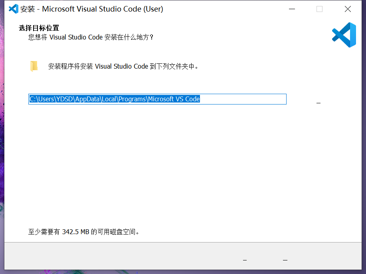The height and width of the screenshot is (274, 366).
Task: Select the highlighted Microsoft VS Code path text
Action: tap(114, 99)
